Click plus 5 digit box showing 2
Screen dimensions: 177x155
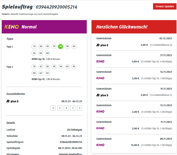click(53, 108)
